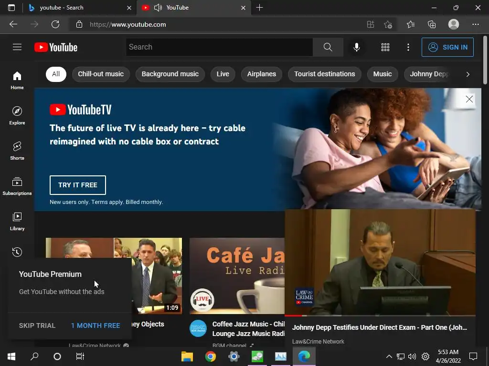Start voice search with the microphone
Image resolution: width=489 pixels, height=366 pixels.
(356, 47)
